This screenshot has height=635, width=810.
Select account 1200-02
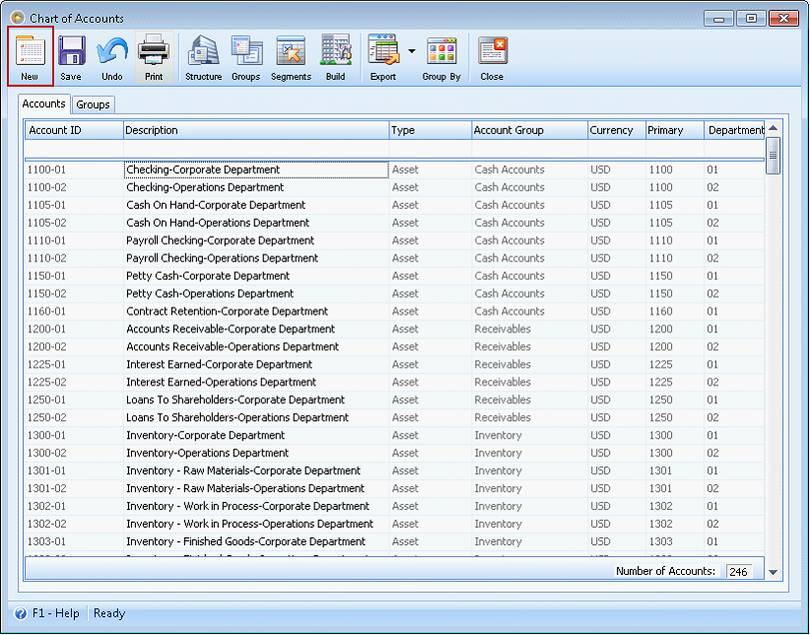pos(47,346)
